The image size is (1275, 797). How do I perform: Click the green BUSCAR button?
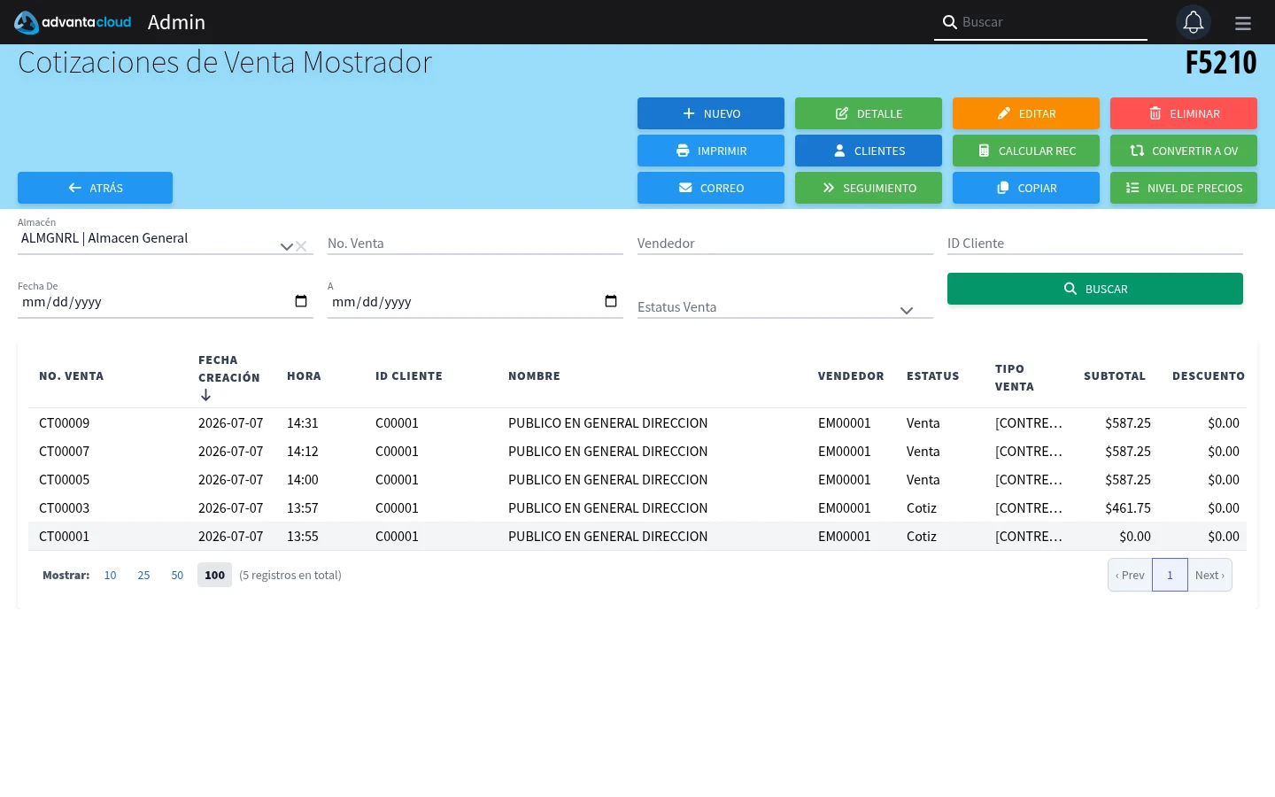tap(1095, 289)
